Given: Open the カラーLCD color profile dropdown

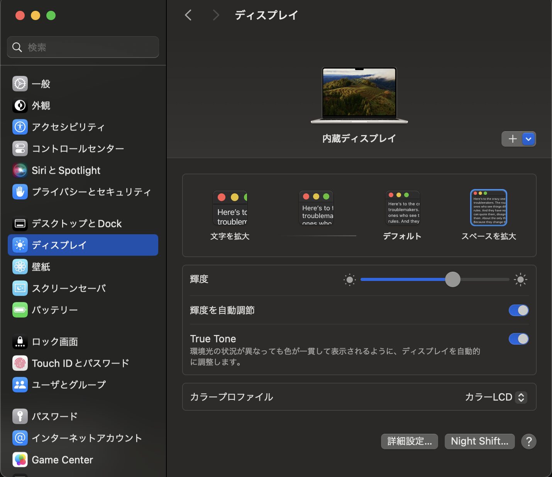Looking at the screenshot, I should coord(496,397).
